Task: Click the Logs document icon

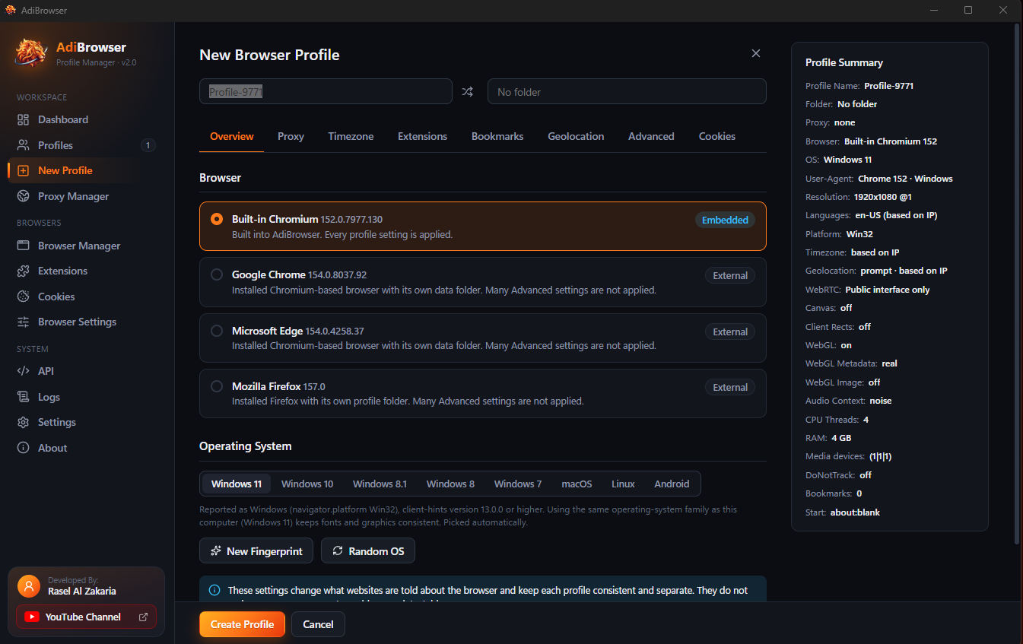Action: click(x=24, y=397)
